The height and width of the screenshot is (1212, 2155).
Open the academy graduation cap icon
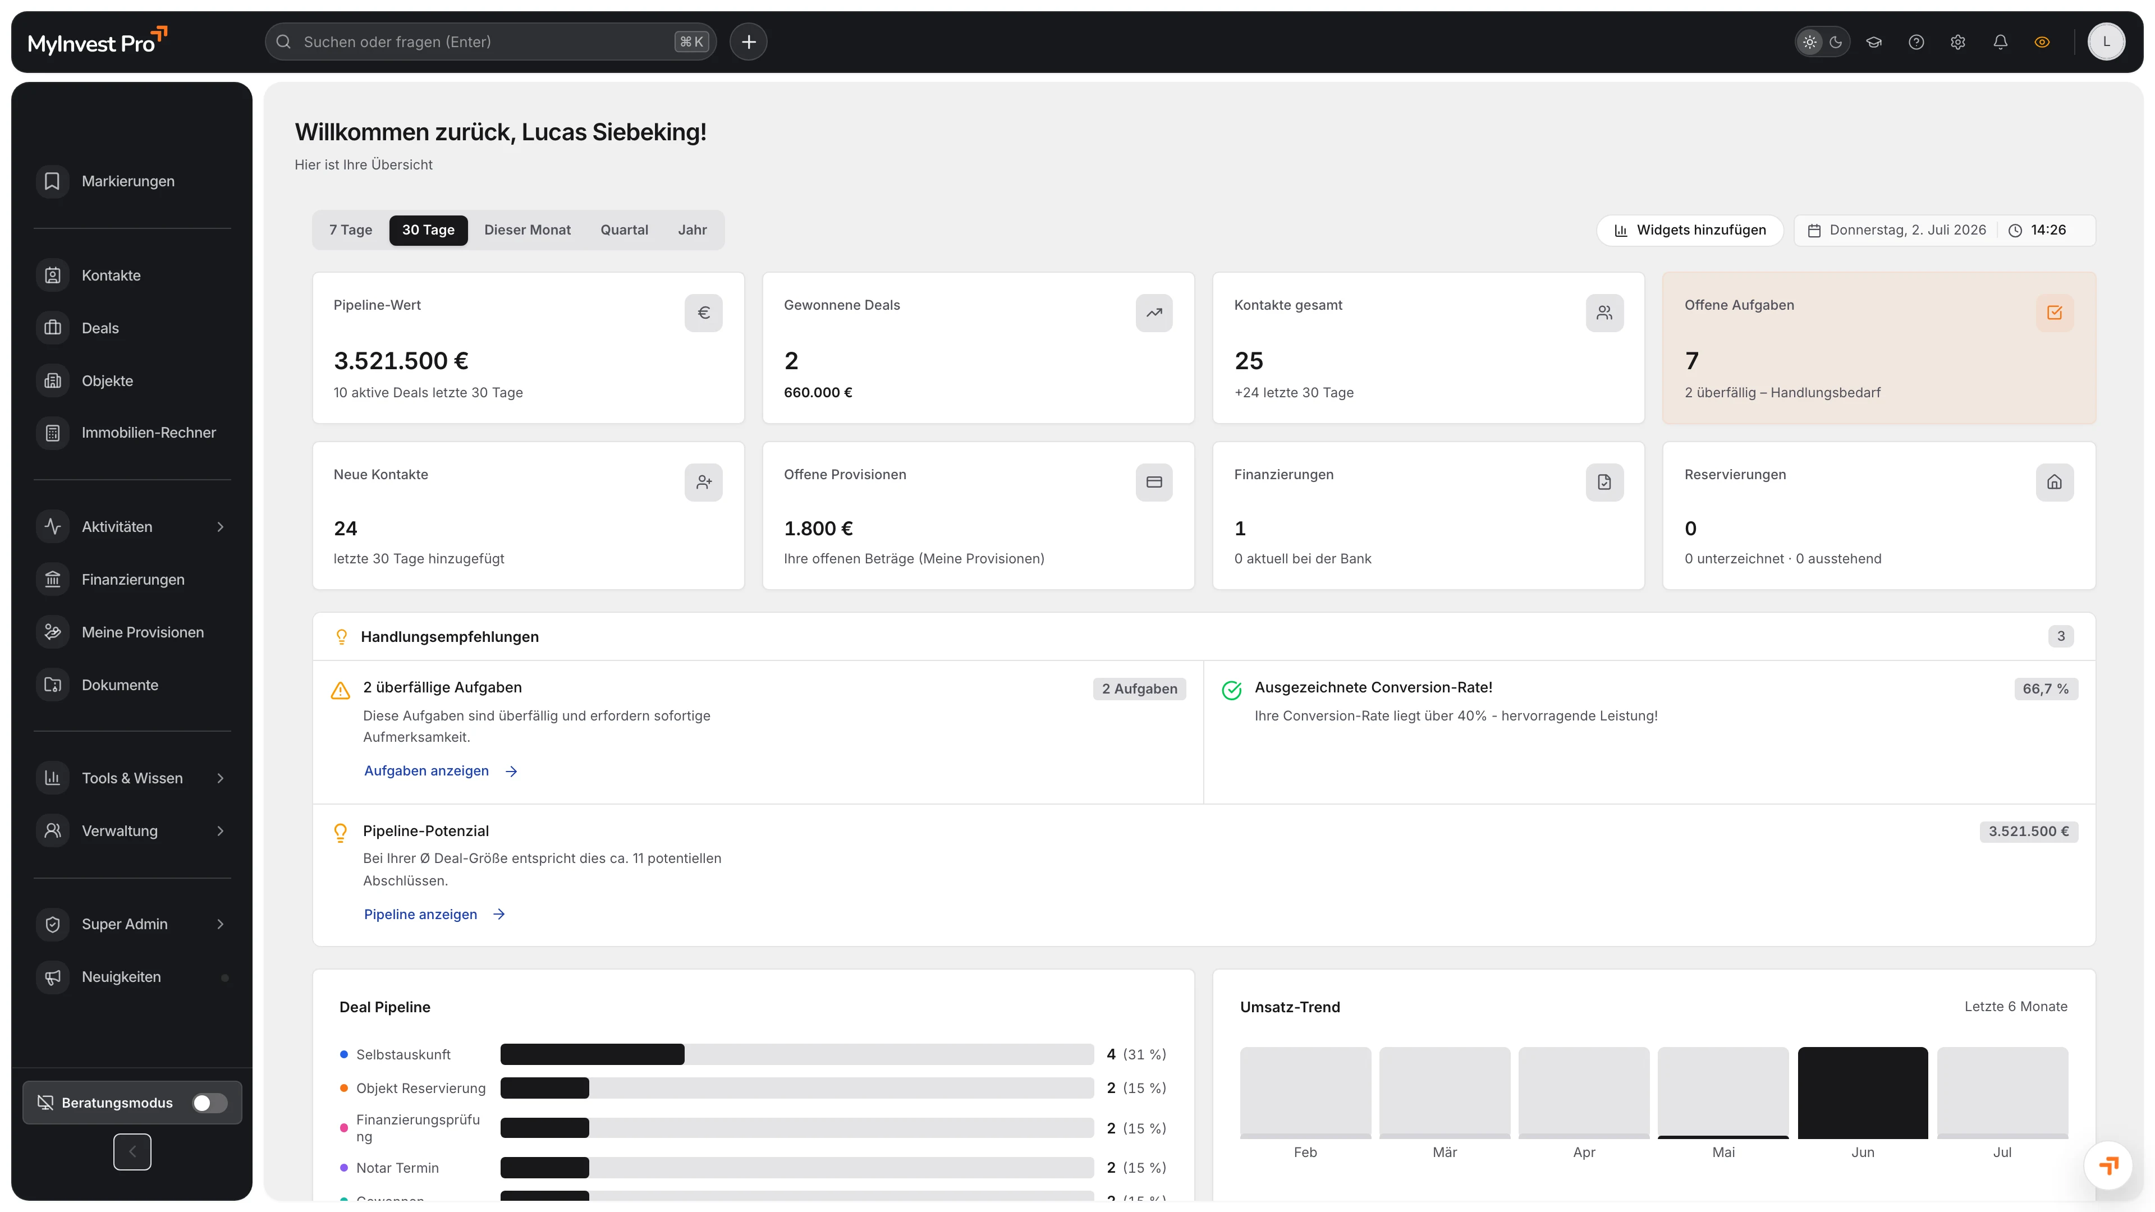pyautogui.click(x=1874, y=42)
